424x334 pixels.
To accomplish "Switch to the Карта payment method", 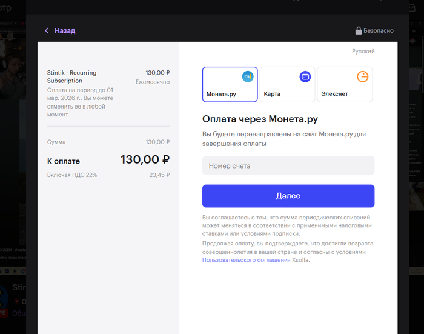I will (x=287, y=85).
